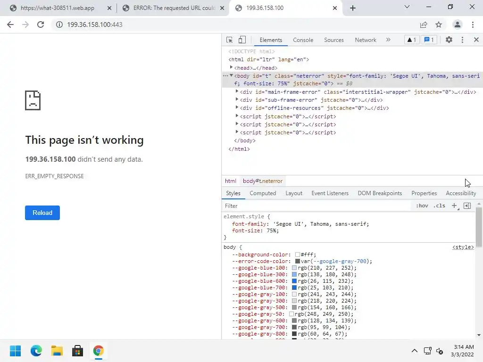Image resolution: width=483 pixels, height=362 pixels.
Task: Close the DevTools panel
Action: click(476, 40)
